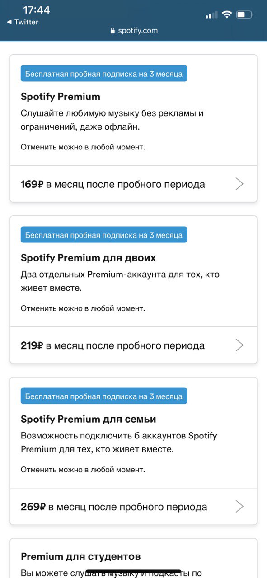Open the Spotify Premium для двоих title
Image resolution: width=267 pixels, height=578 pixels.
tap(89, 258)
